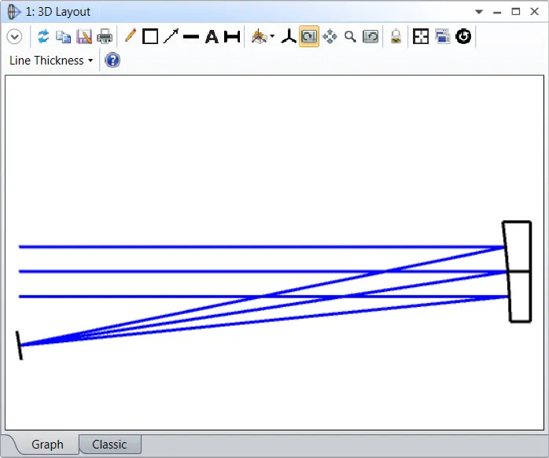Image resolution: width=549 pixels, height=458 pixels.
Task: Save the layout image
Action: point(84,36)
